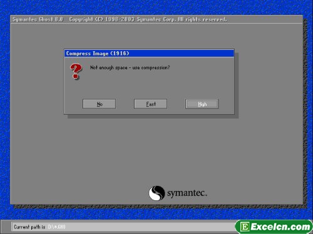
Task: Click the Copyright (C) 1998-2003 text
Action: pos(101,19)
